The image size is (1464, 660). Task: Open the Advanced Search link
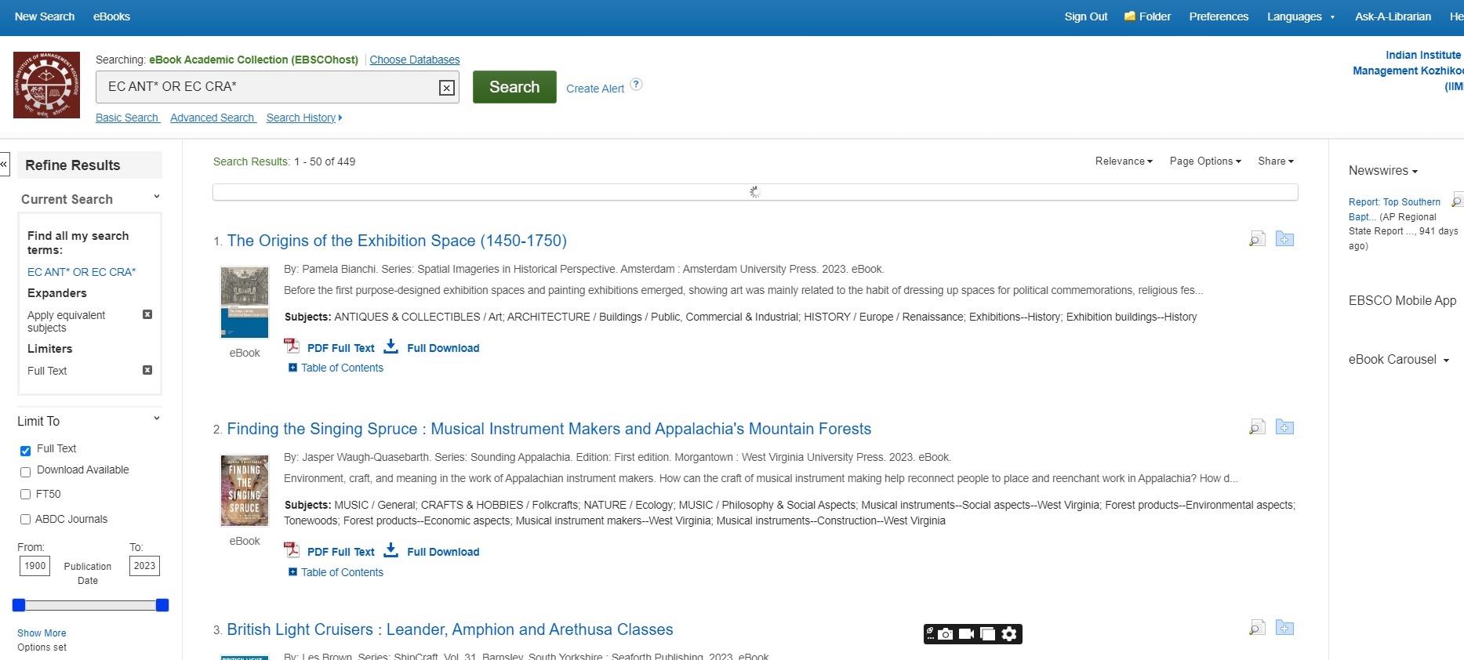[x=213, y=118]
